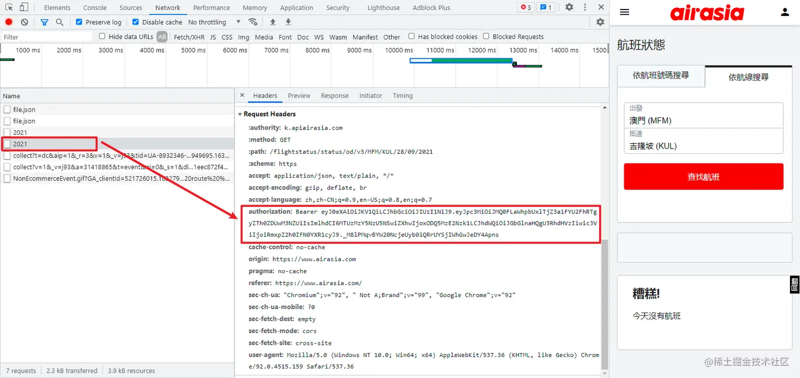This screenshot has width=800, height=378.
Task: Enable Hide data URLs checkbox
Action: pos(103,36)
